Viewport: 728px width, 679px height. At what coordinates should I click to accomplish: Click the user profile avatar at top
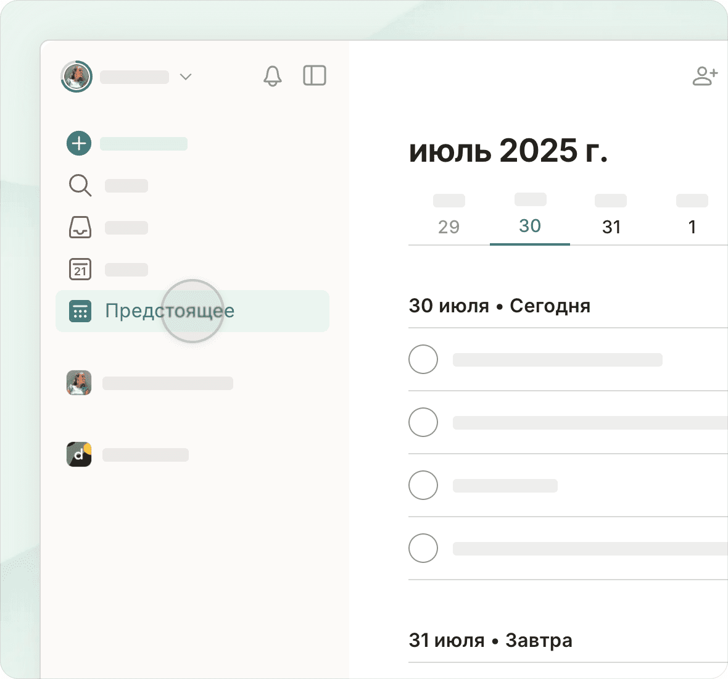pyautogui.click(x=77, y=77)
